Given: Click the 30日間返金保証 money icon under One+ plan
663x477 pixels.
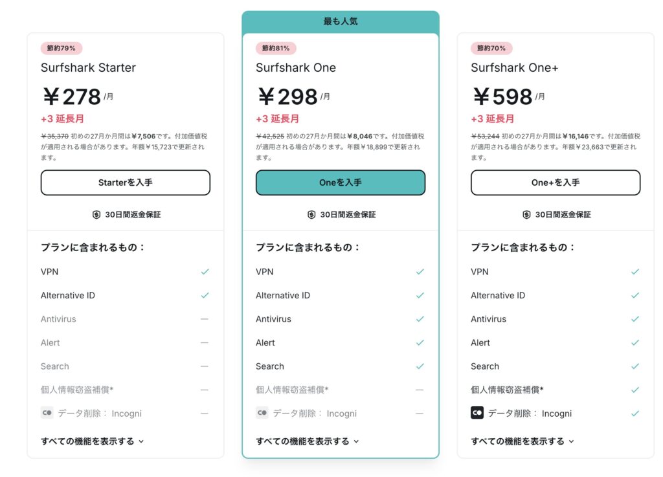Looking at the screenshot, I should (x=526, y=214).
